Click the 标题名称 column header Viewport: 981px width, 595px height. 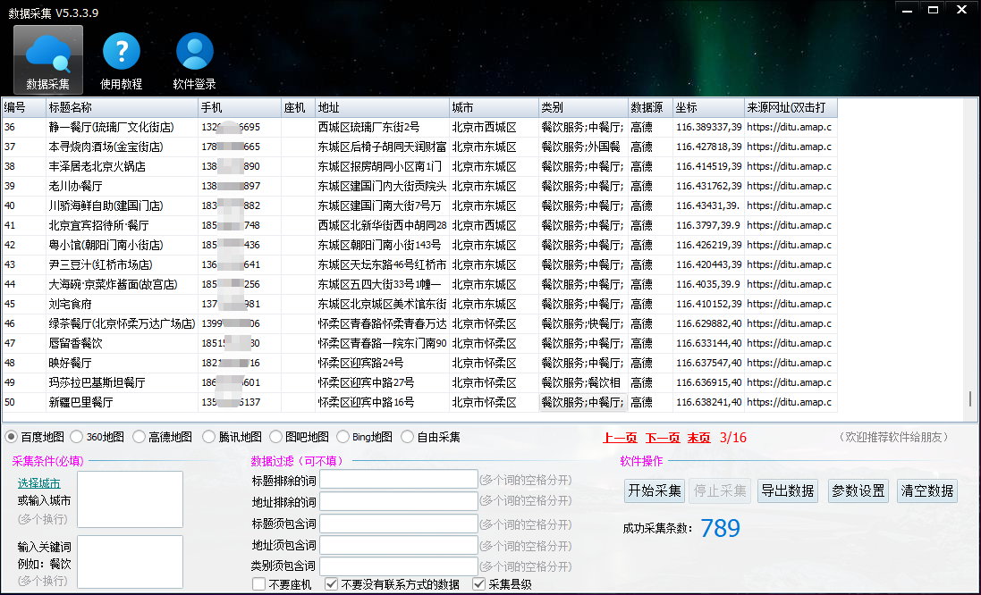(122, 107)
